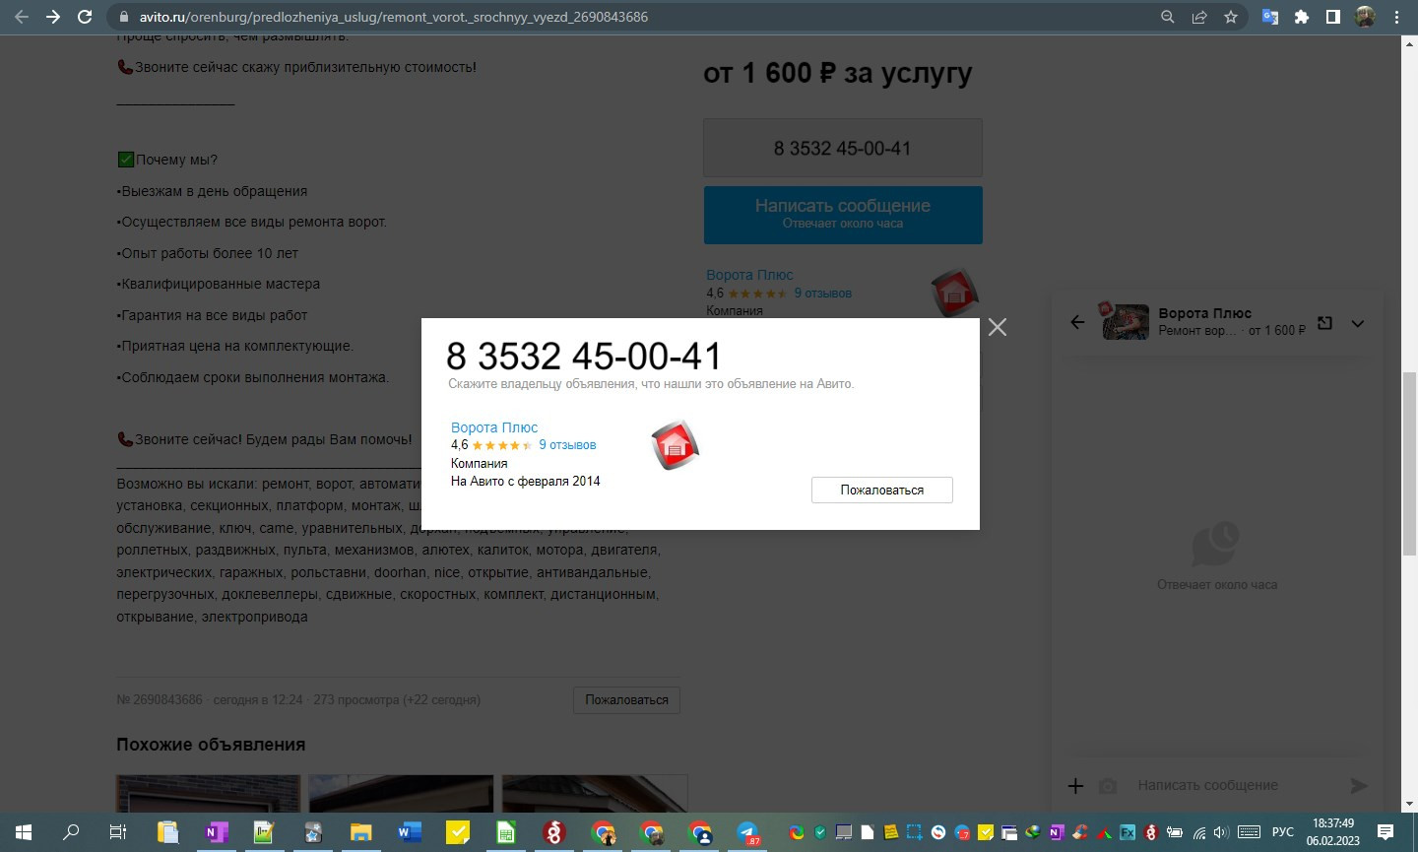Open Telegram from the taskbar

tap(747, 832)
